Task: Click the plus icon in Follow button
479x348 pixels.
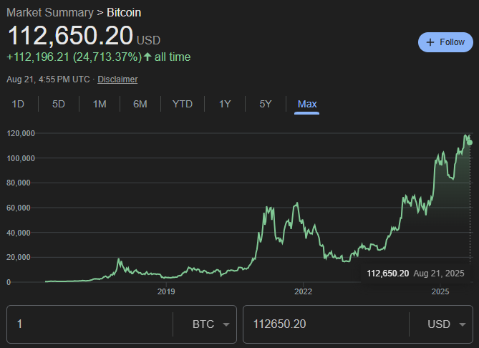Action: (430, 42)
